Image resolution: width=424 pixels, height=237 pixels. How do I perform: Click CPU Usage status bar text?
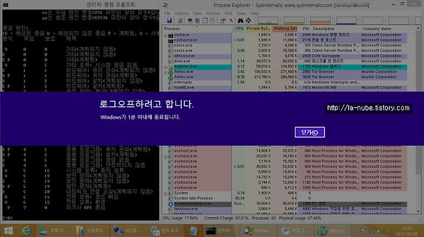tap(180, 218)
